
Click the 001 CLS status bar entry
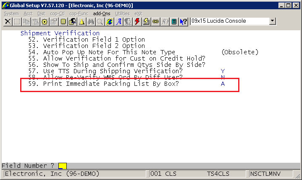(x=163, y=174)
